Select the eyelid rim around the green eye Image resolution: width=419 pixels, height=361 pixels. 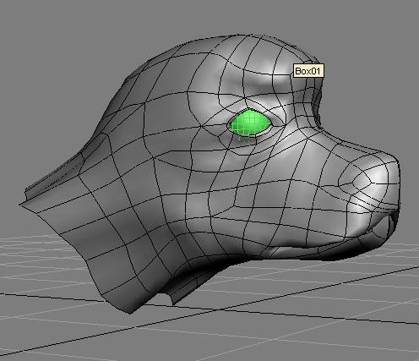[x=251, y=123]
